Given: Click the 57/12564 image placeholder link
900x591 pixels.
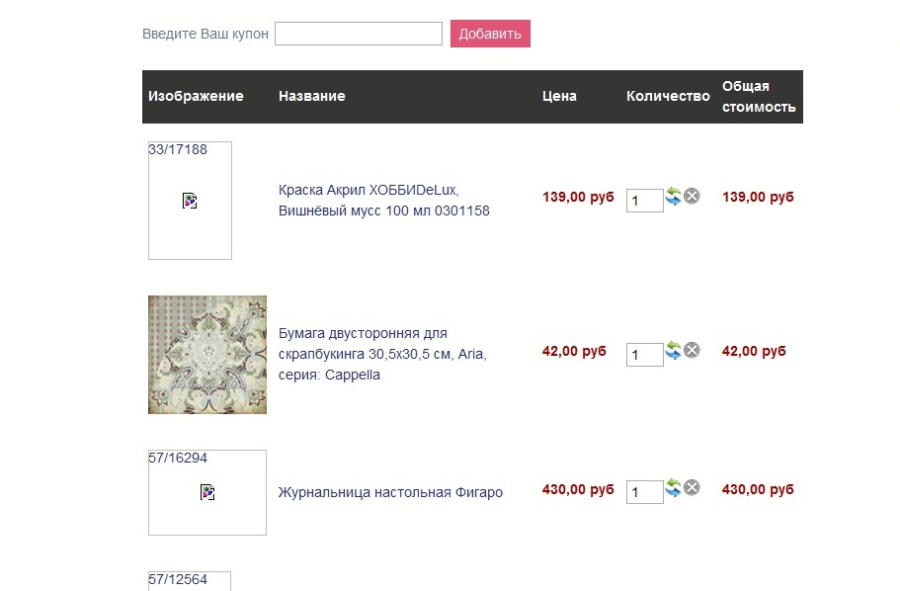Looking at the screenshot, I should pyautogui.click(x=190, y=581).
